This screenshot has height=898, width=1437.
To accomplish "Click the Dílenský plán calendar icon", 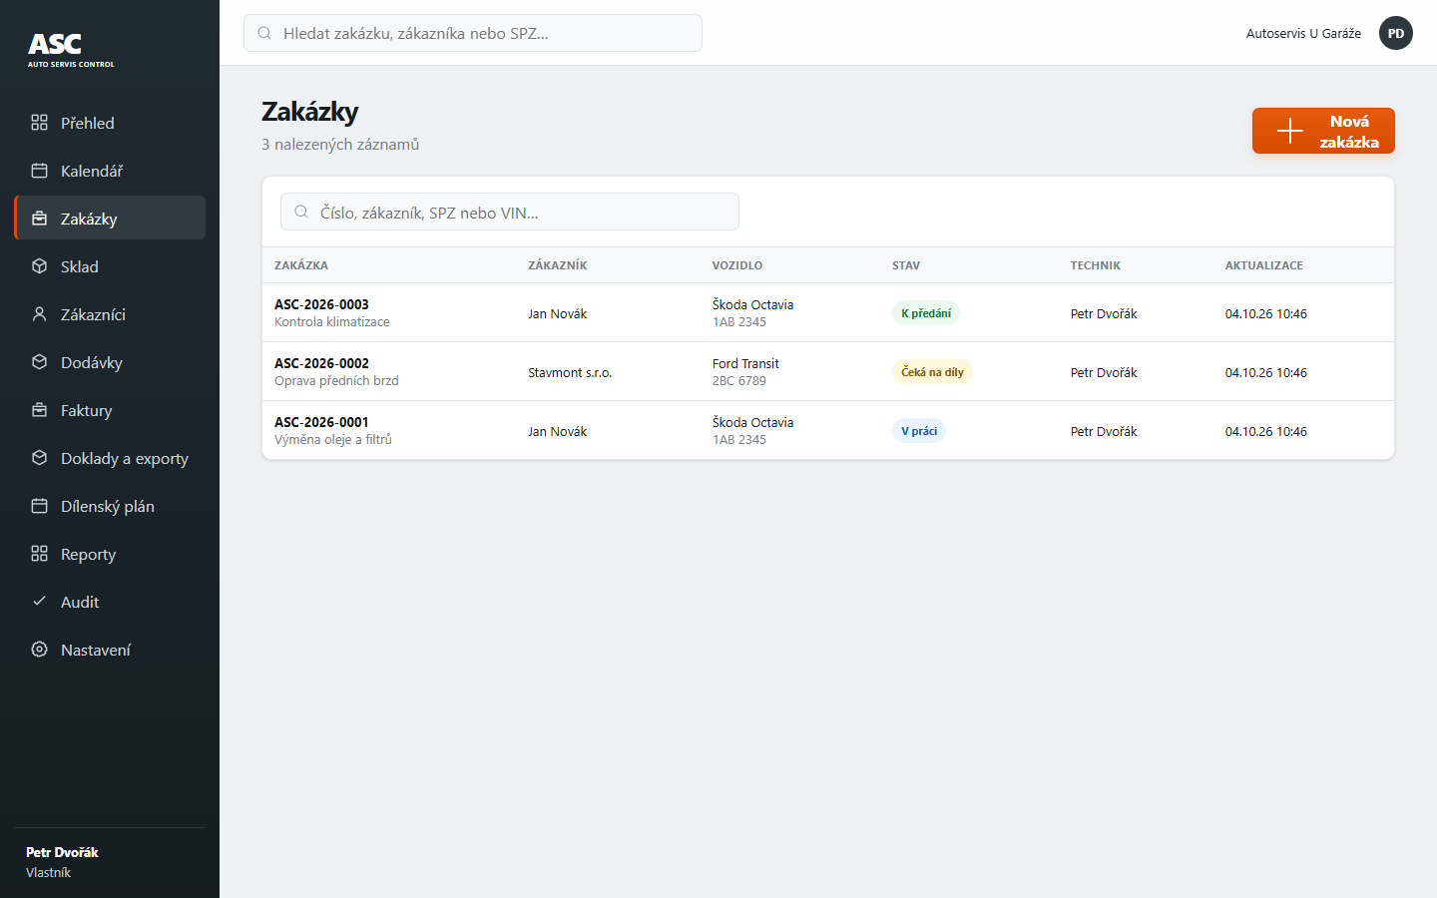I will tap(39, 506).
